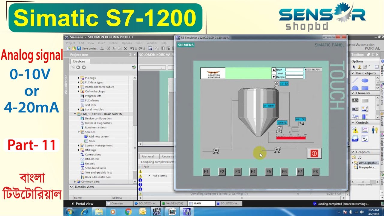Screen dimensions: 384x216
Task: Click the New project icon in the toolbar
Action: coord(68,48)
